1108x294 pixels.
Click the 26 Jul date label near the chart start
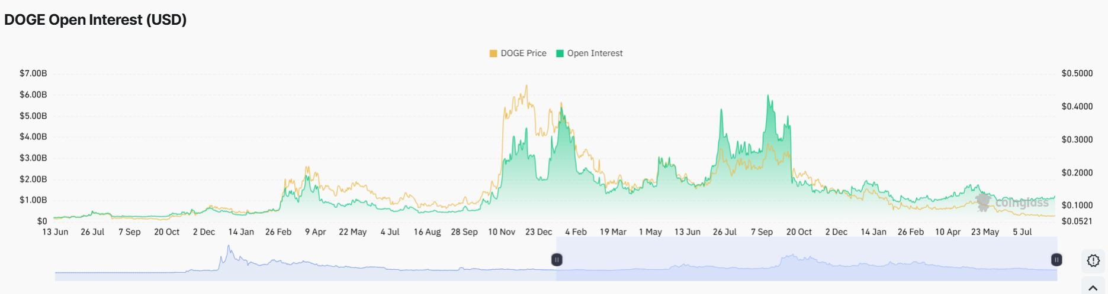(x=92, y=232)
